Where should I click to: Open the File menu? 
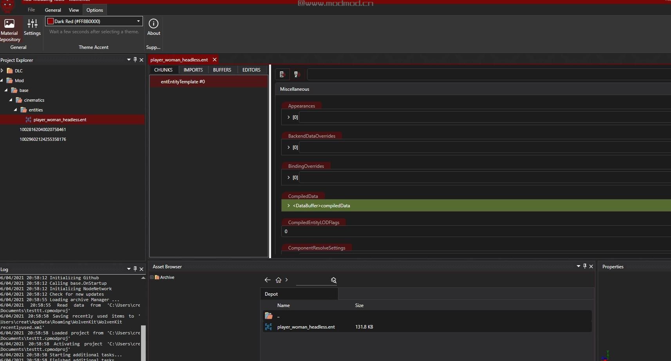click(x=31, y=10)
